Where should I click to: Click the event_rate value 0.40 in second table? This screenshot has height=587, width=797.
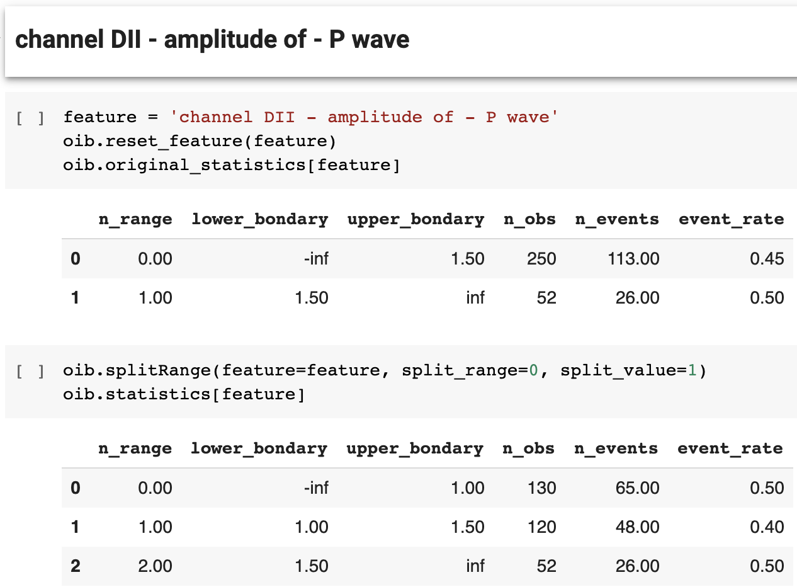click(x=767, y=527)
